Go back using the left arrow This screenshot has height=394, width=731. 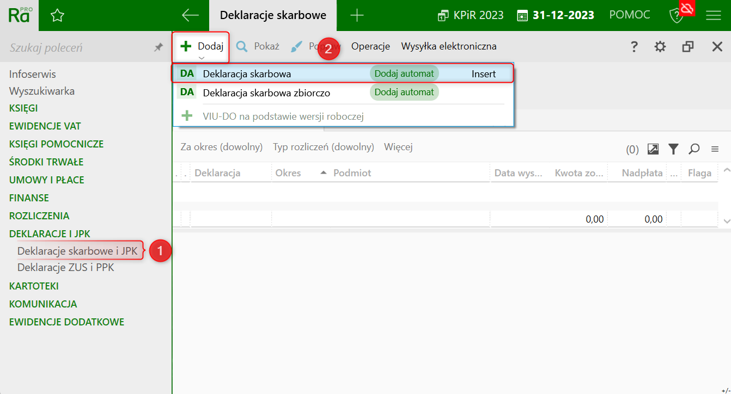pyautogui.click(x=190, y=15)
